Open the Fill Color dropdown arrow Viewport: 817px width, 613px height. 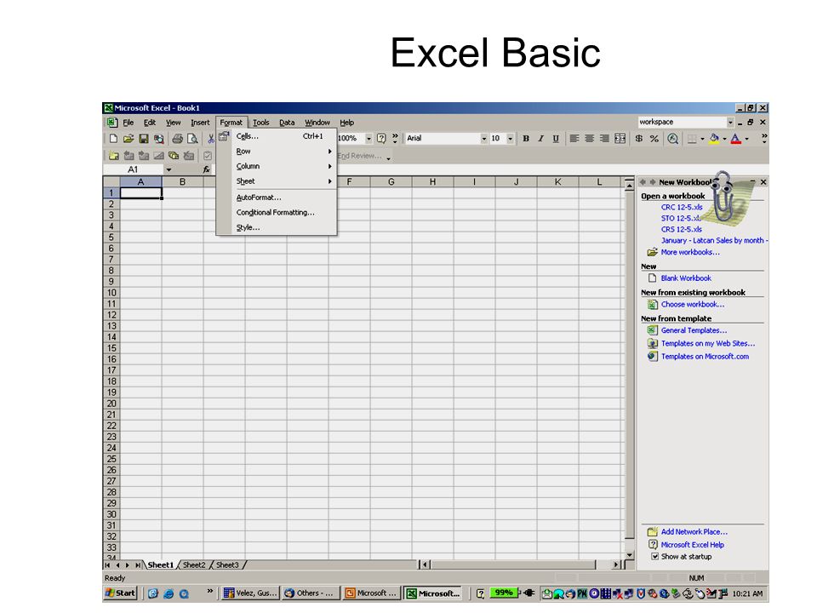point(724,139)
